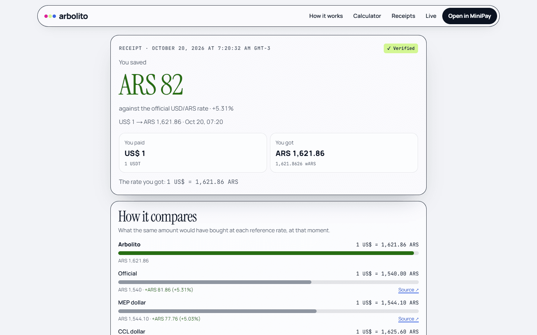This screenshot has height=335, width=537.
Task: Click the Arbolito row label
Action: [129, 245]
